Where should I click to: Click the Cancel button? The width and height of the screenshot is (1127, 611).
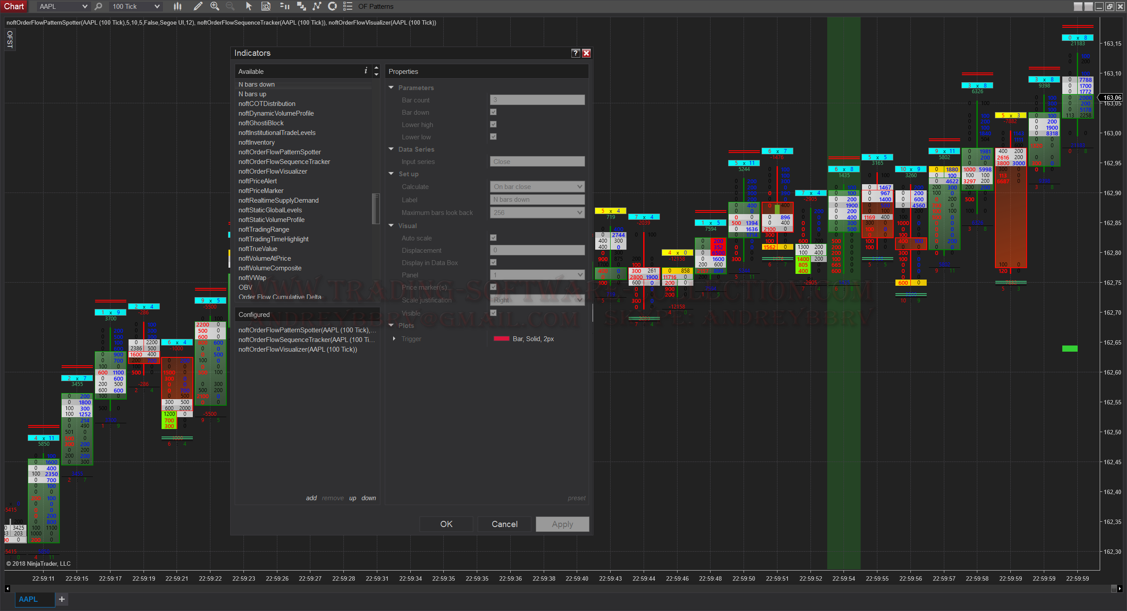[504, 524]
